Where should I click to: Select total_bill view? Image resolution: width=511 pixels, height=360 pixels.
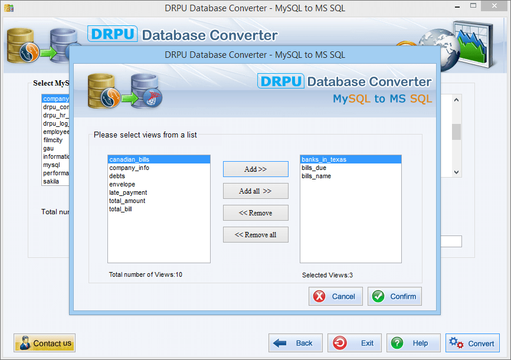tap(159, 209)
